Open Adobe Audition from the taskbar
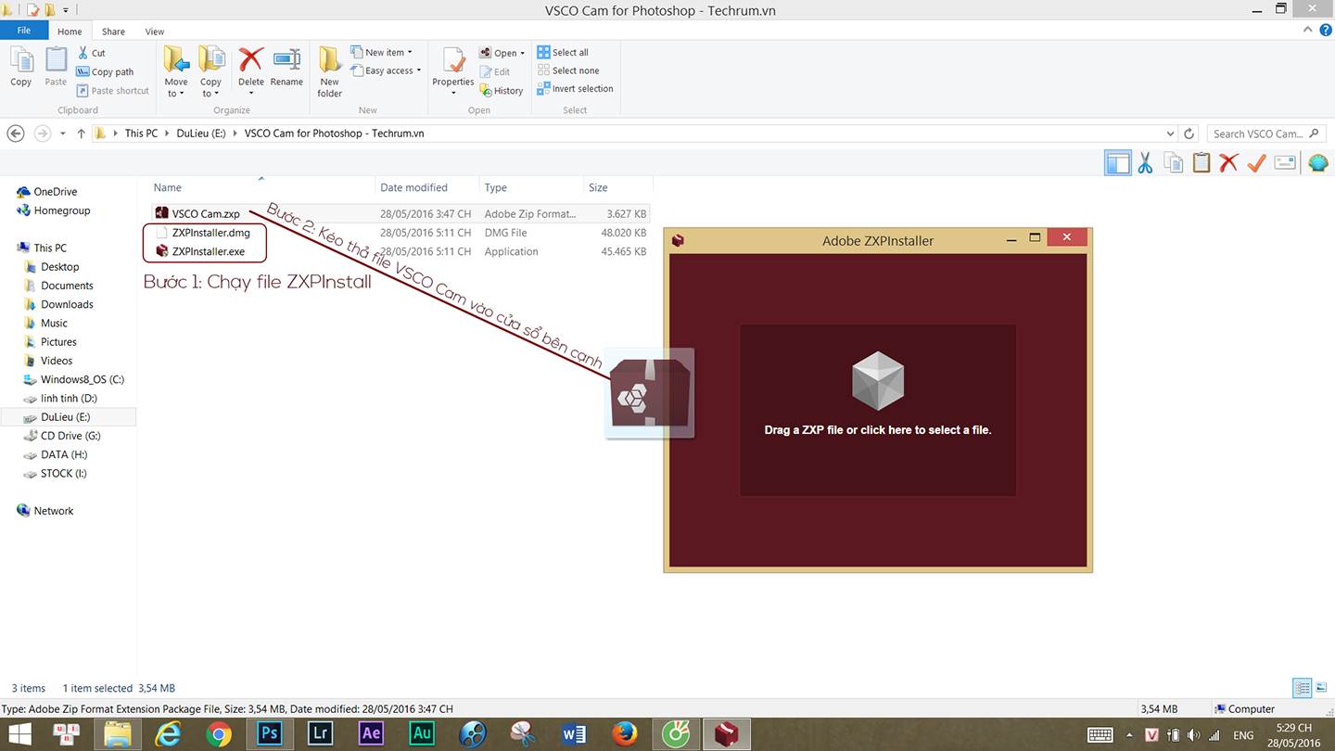This screenshot has height=751, width=1335. tap(422, 734)
